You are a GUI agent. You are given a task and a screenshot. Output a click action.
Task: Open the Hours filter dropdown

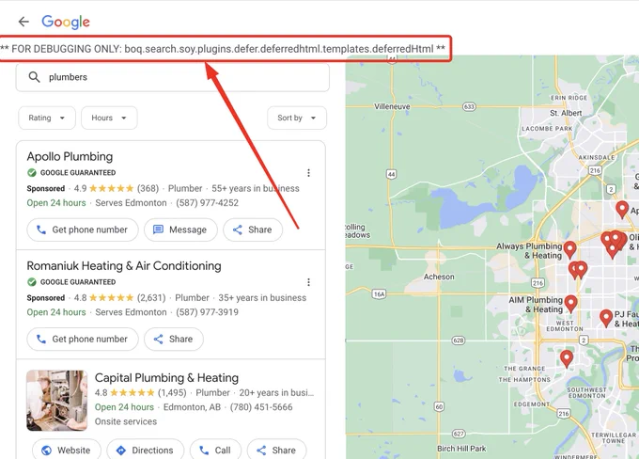pos(109,118)
